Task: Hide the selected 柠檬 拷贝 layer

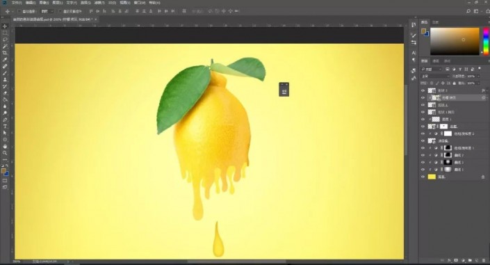Action: click(423, 97)
